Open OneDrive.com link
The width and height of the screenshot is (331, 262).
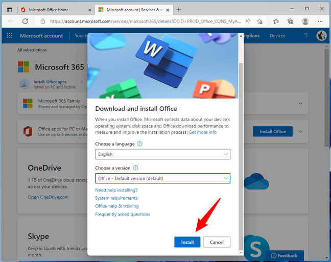(x=48, y=197)
